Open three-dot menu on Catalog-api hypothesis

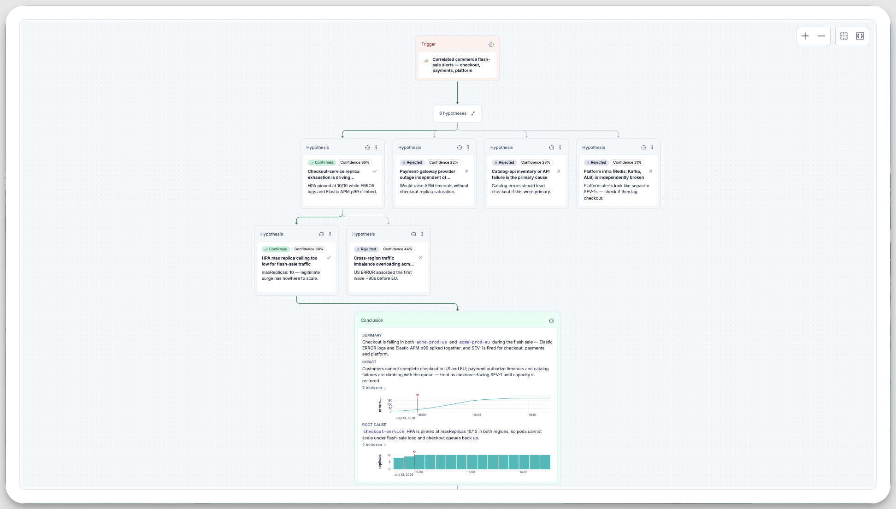560,148
